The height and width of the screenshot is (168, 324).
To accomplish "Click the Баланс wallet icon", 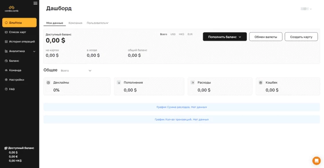I will tap(6, 61).
